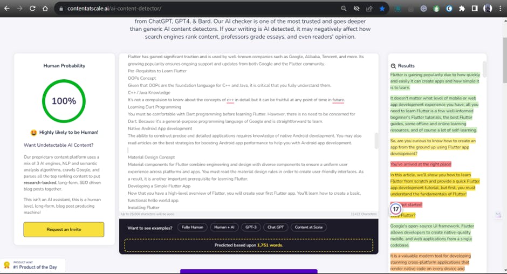The image size is (507, 274).
Task: Click the blue bookmark star icon
Action: 382,9
